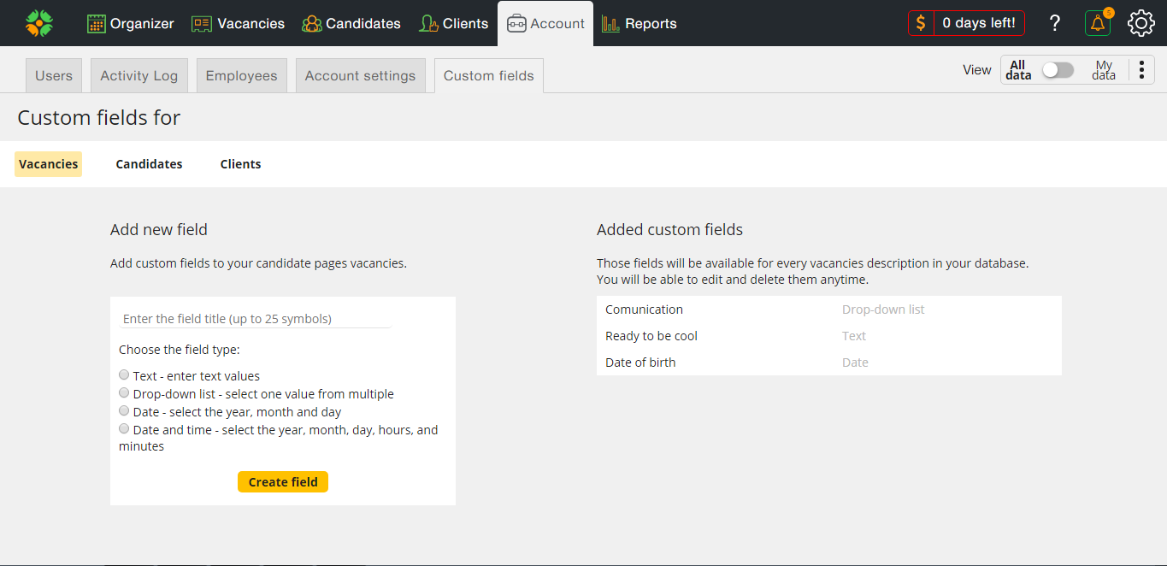Open Vacancies from top navigation
Viewport: 1167px width, 566px height.
238,23
